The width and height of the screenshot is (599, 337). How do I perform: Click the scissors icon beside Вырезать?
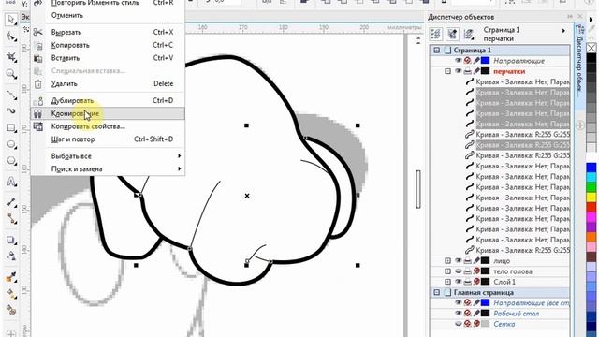(x=37, y=32)
